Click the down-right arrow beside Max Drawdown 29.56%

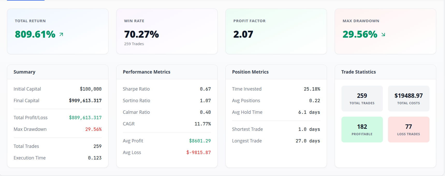point(383,34)
